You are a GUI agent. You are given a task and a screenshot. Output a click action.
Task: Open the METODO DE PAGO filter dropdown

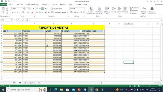tap(104, 31)
